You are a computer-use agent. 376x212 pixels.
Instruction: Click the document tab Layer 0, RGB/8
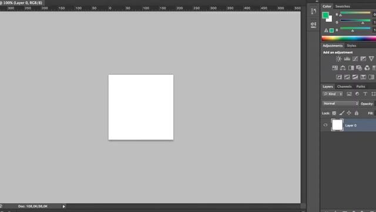(22, 3)
